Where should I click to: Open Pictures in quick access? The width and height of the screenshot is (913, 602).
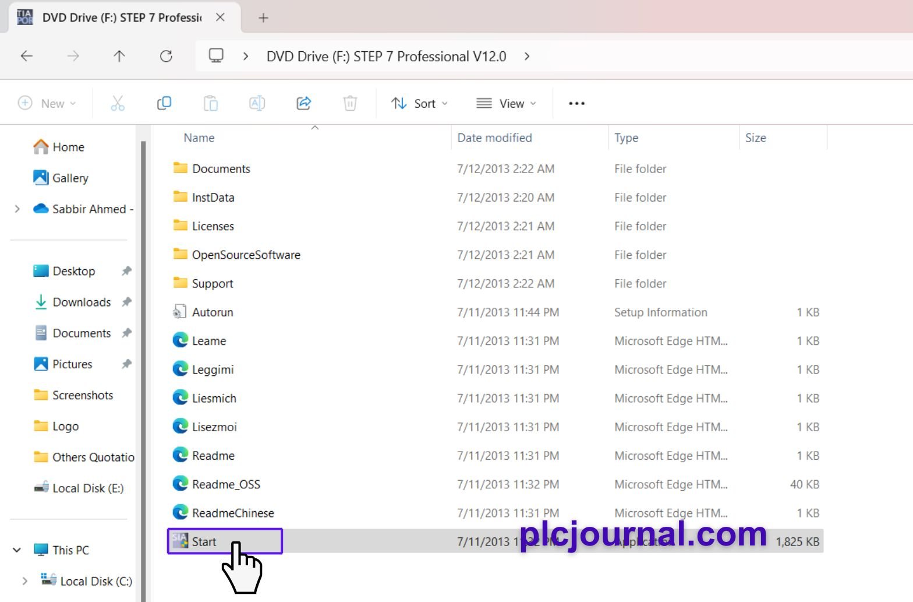click(x=63, y=364)
